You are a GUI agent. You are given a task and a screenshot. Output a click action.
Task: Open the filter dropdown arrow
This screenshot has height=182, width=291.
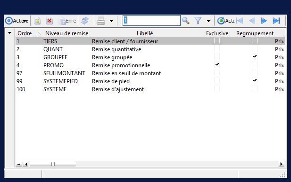pyautogui.click(x=208, y=21)
